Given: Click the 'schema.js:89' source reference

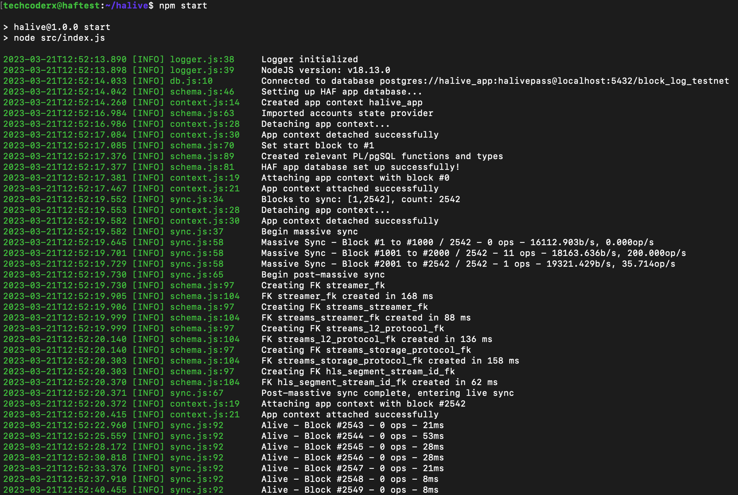Looking at the screenshot, I should 202,156.
